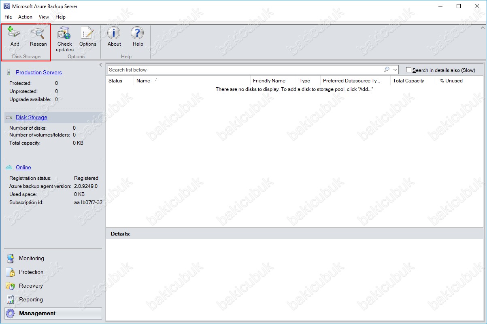This screenshot has width=487, height=324.
Task: Click the Azure Backup Server title icon
Action: [6, 6]
